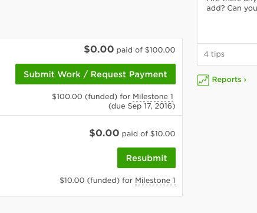Open Milestone 1 link for $10.00 contract
Image resolution: width=257 pixels, height=213 pixels.
155,181
